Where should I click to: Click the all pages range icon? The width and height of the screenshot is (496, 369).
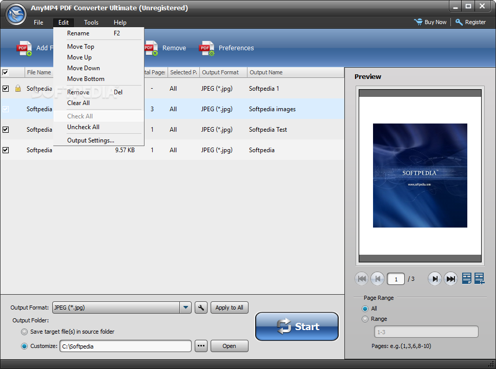[x=480, y=278]
